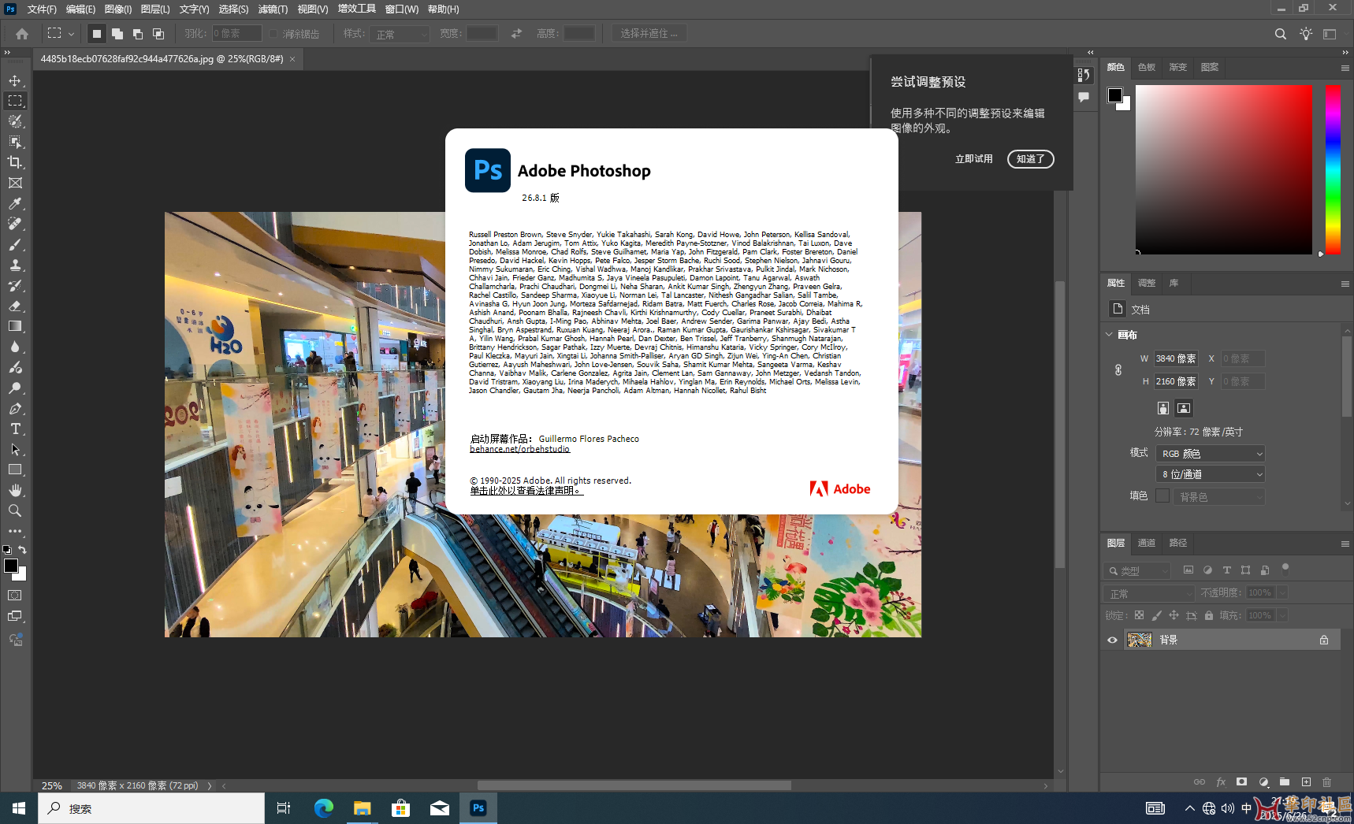
Task: Toggle the width-height link constraint icon
Action: click(1118, 369)
